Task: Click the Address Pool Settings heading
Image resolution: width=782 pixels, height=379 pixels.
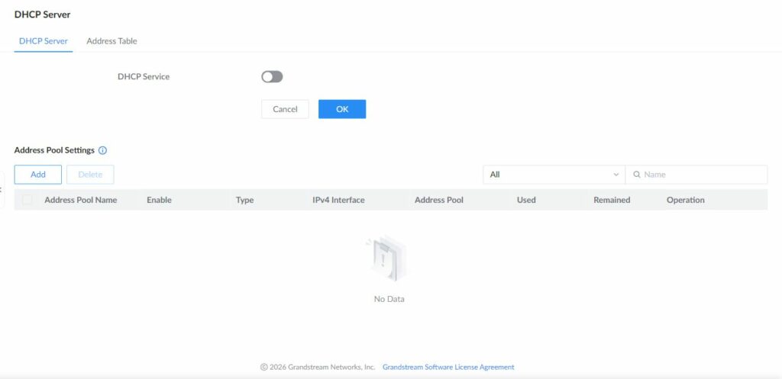Action: pyautogui.click(x=54, y=150)
